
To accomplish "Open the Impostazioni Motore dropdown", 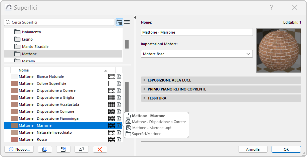I will [x=197, y=54].
